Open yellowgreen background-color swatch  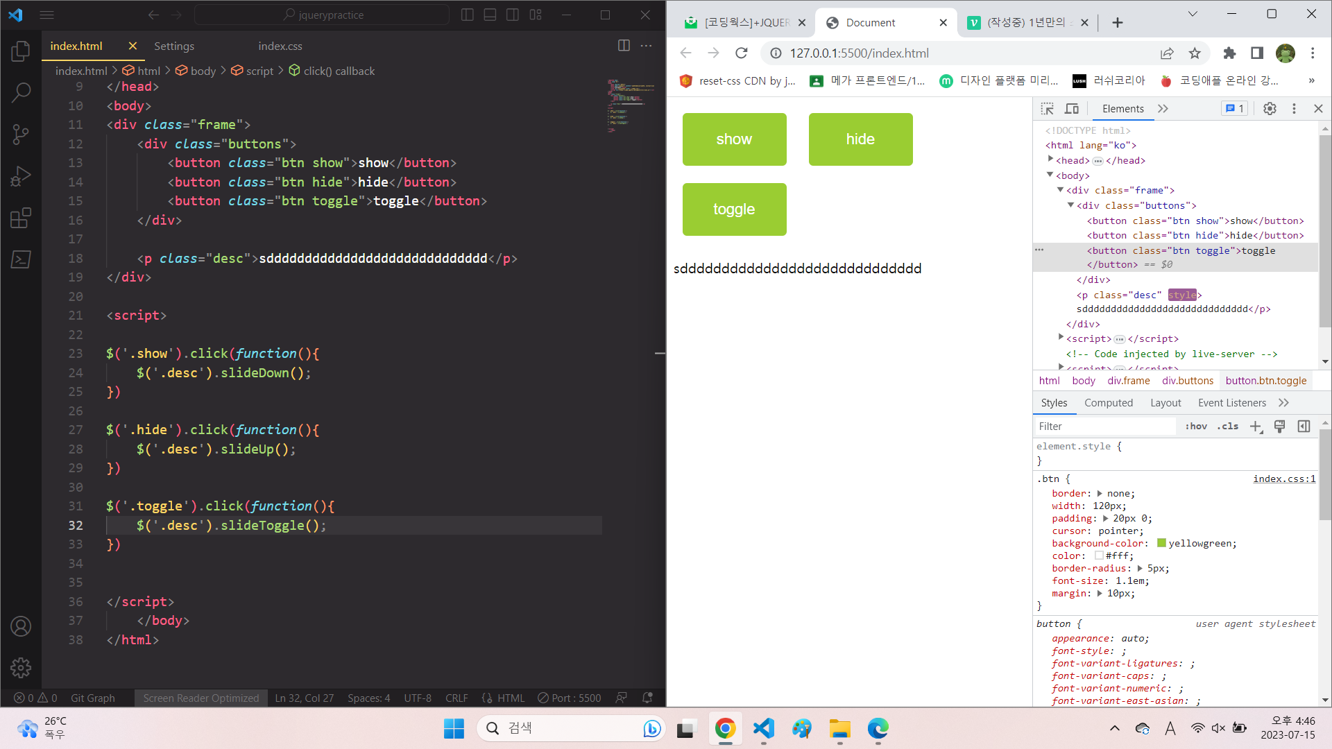coord(1161,543)
